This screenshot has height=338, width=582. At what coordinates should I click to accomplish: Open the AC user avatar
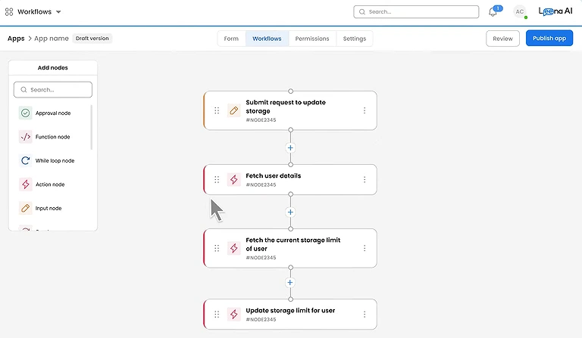point(520,12)
